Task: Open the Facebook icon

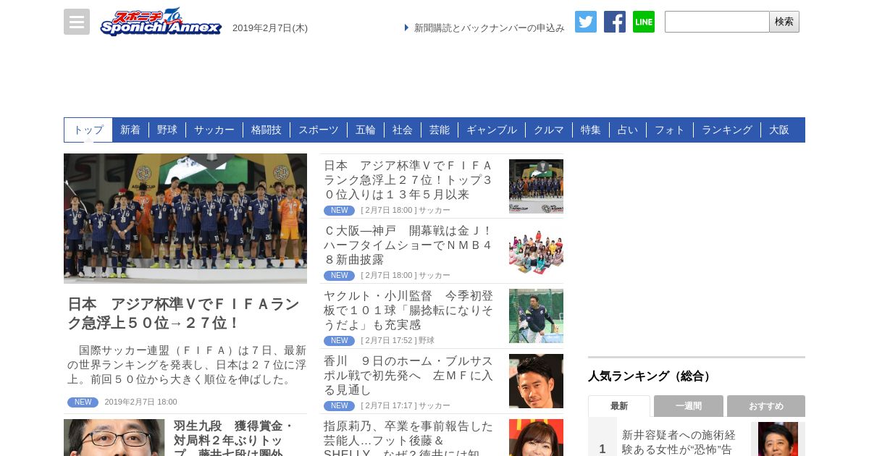Action: [615, 22]
